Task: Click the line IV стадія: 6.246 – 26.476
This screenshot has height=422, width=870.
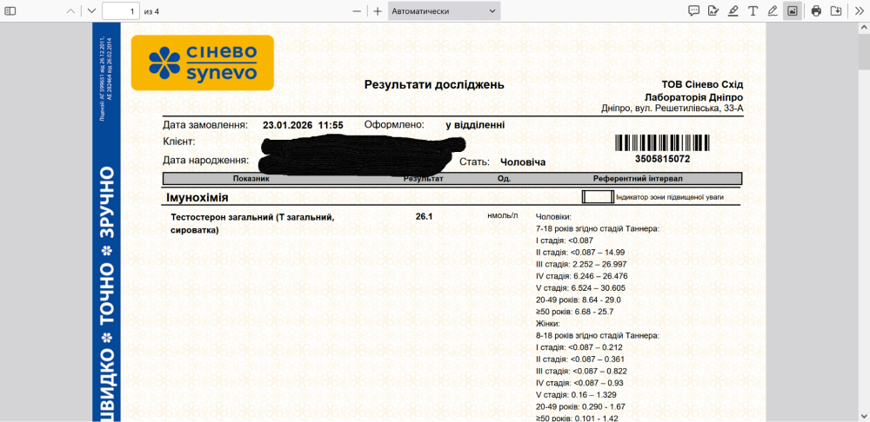Action: (x=582, y=276)
